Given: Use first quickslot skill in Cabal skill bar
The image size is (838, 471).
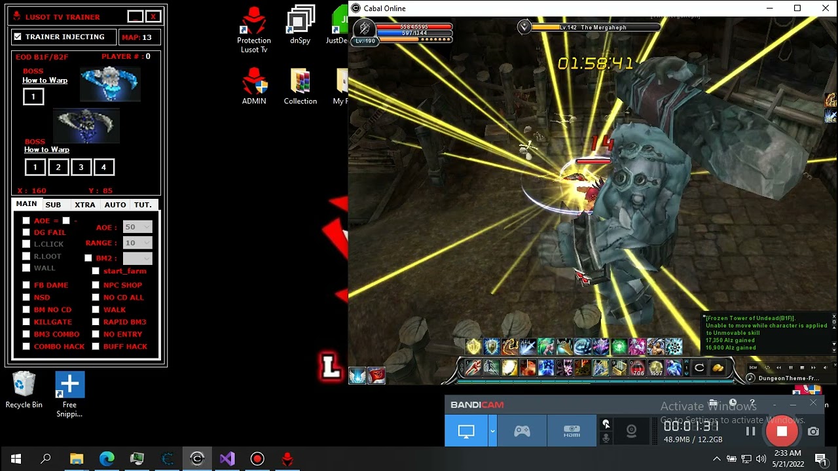Looking at the screenshot, I should 473,368.
